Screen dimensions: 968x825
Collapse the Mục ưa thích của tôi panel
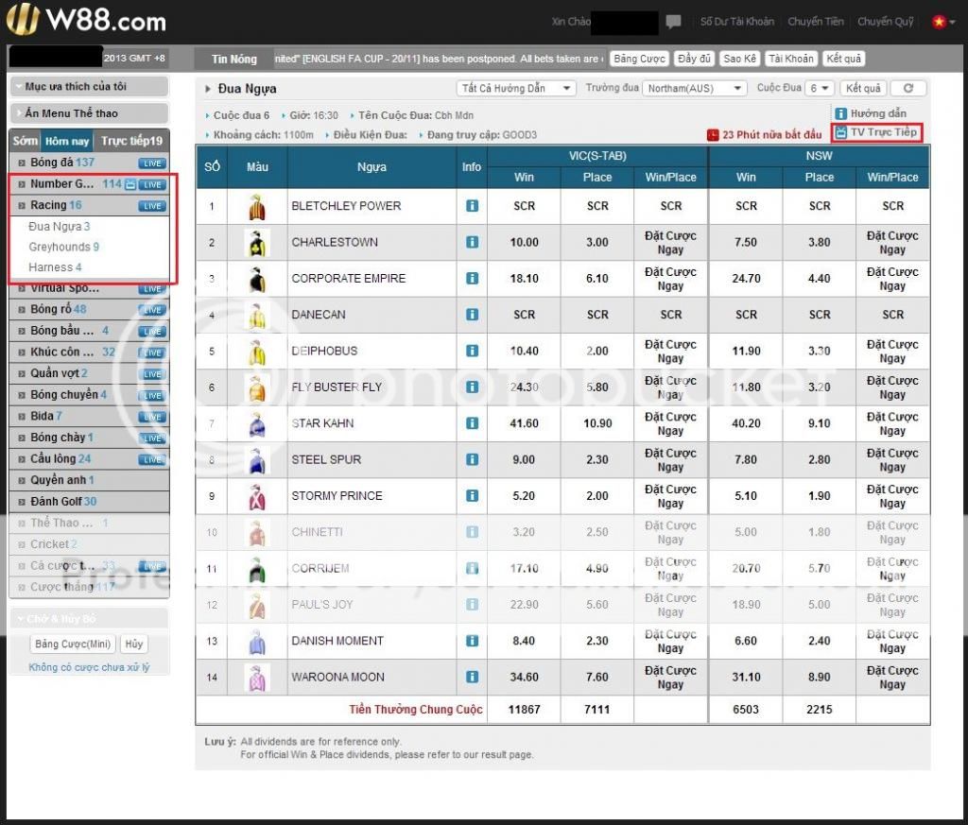89,86
